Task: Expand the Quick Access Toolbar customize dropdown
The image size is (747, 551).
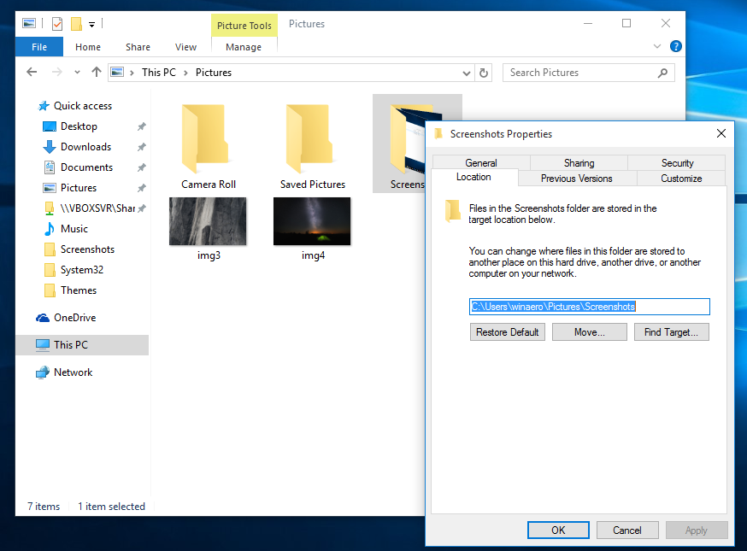Action: point(91,24)
